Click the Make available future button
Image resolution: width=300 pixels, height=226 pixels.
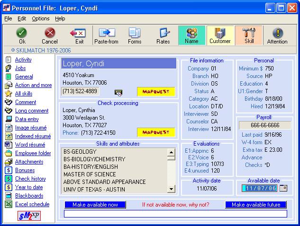point(256,205)
